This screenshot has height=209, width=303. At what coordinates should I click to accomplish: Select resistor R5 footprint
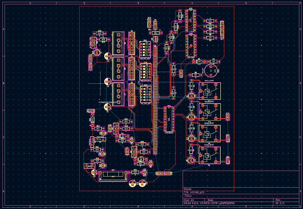point(196,75)
